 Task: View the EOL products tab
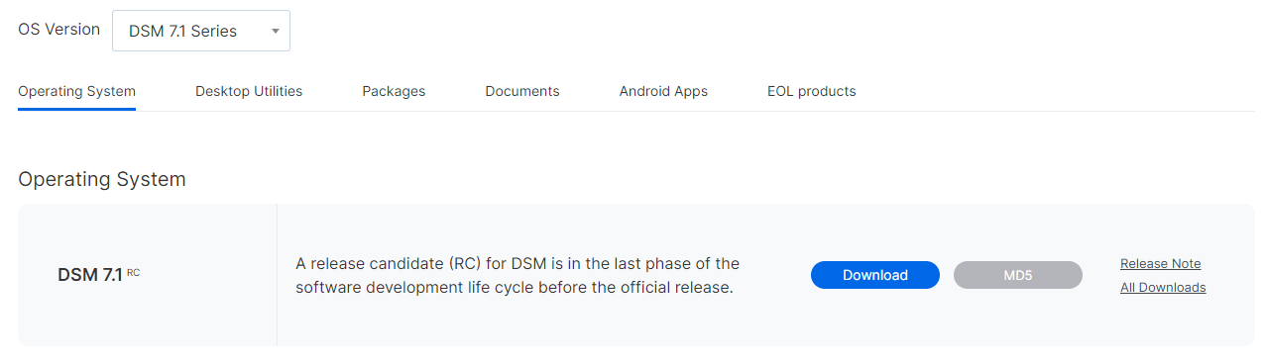pyautogui.click(x=811, y=91)
